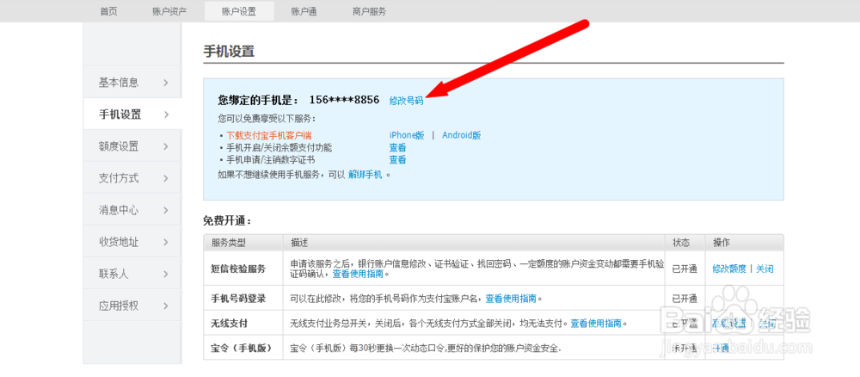
Task: Click the bound number 156****8856
Action: (x=345, y=100)
